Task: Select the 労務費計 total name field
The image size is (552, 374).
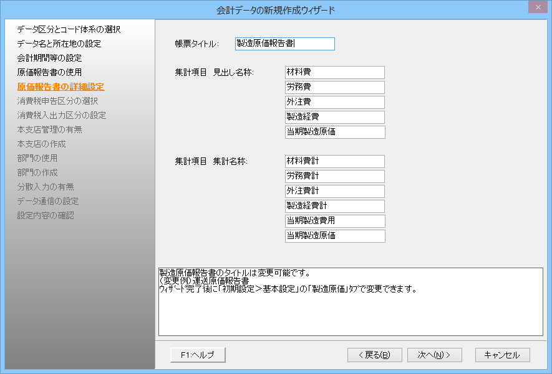Action: (334, 176)
